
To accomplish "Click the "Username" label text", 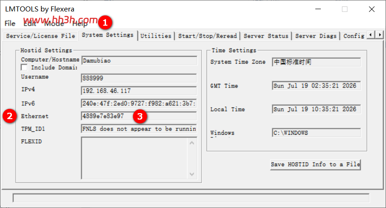I will tap(35, 77).
